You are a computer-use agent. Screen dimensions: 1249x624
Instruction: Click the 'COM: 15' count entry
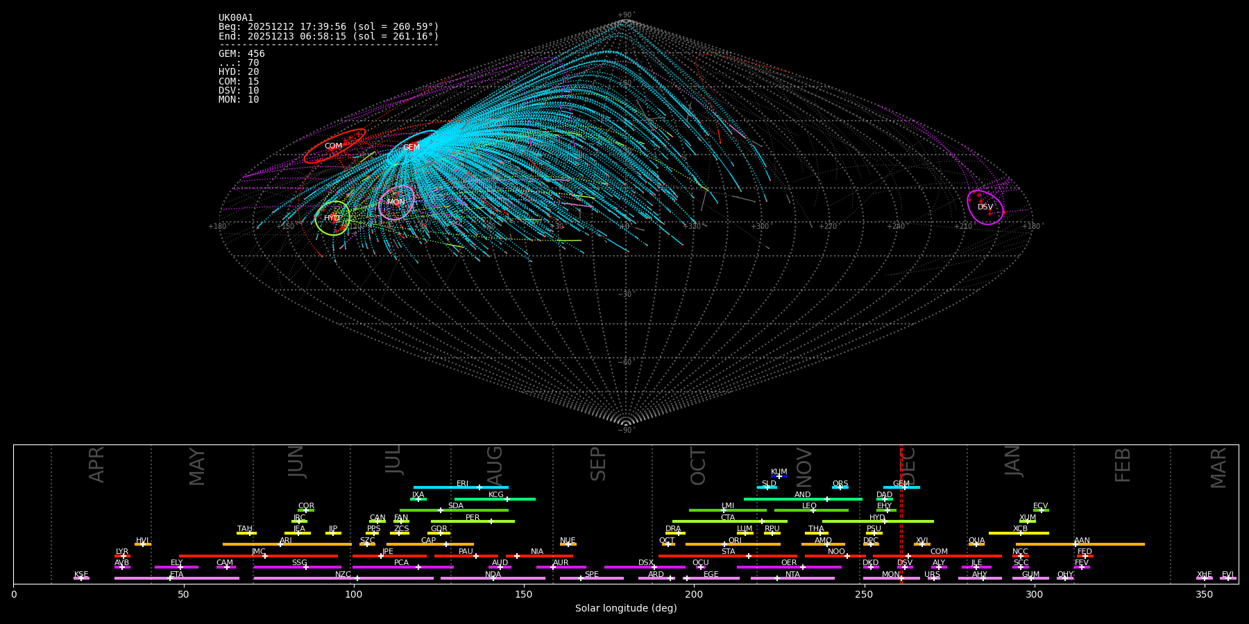(239, 82)
